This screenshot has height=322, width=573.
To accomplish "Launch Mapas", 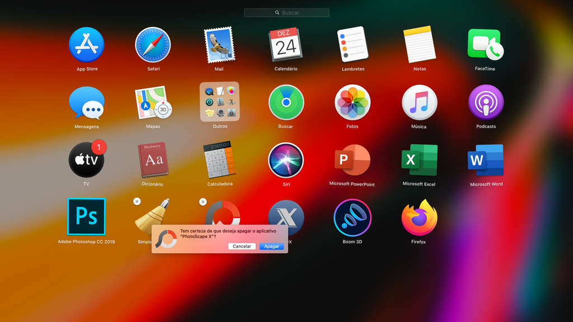I will tap(153, 103).
